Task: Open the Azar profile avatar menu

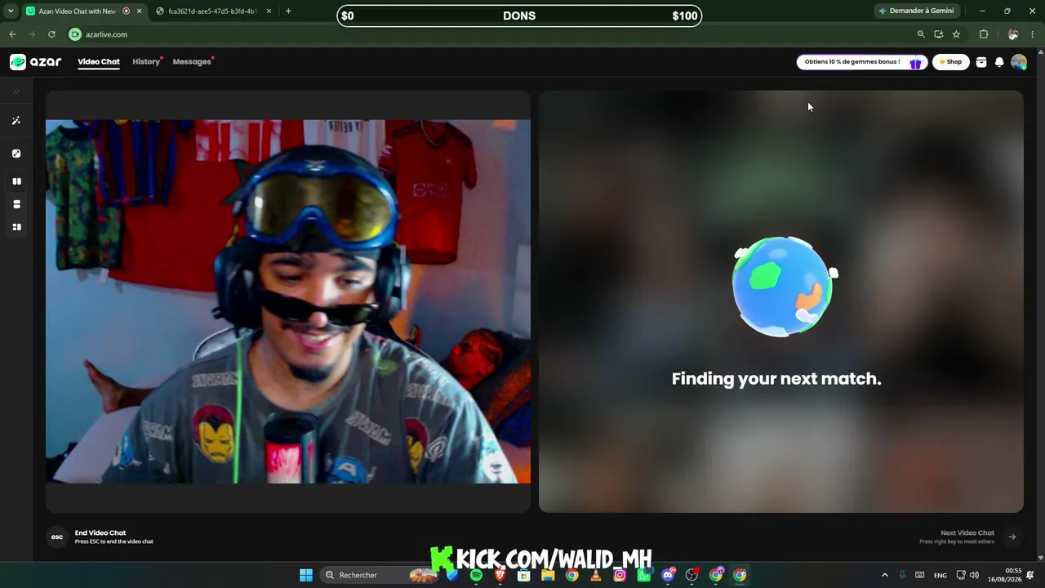Action: (x=1019, y=62)
